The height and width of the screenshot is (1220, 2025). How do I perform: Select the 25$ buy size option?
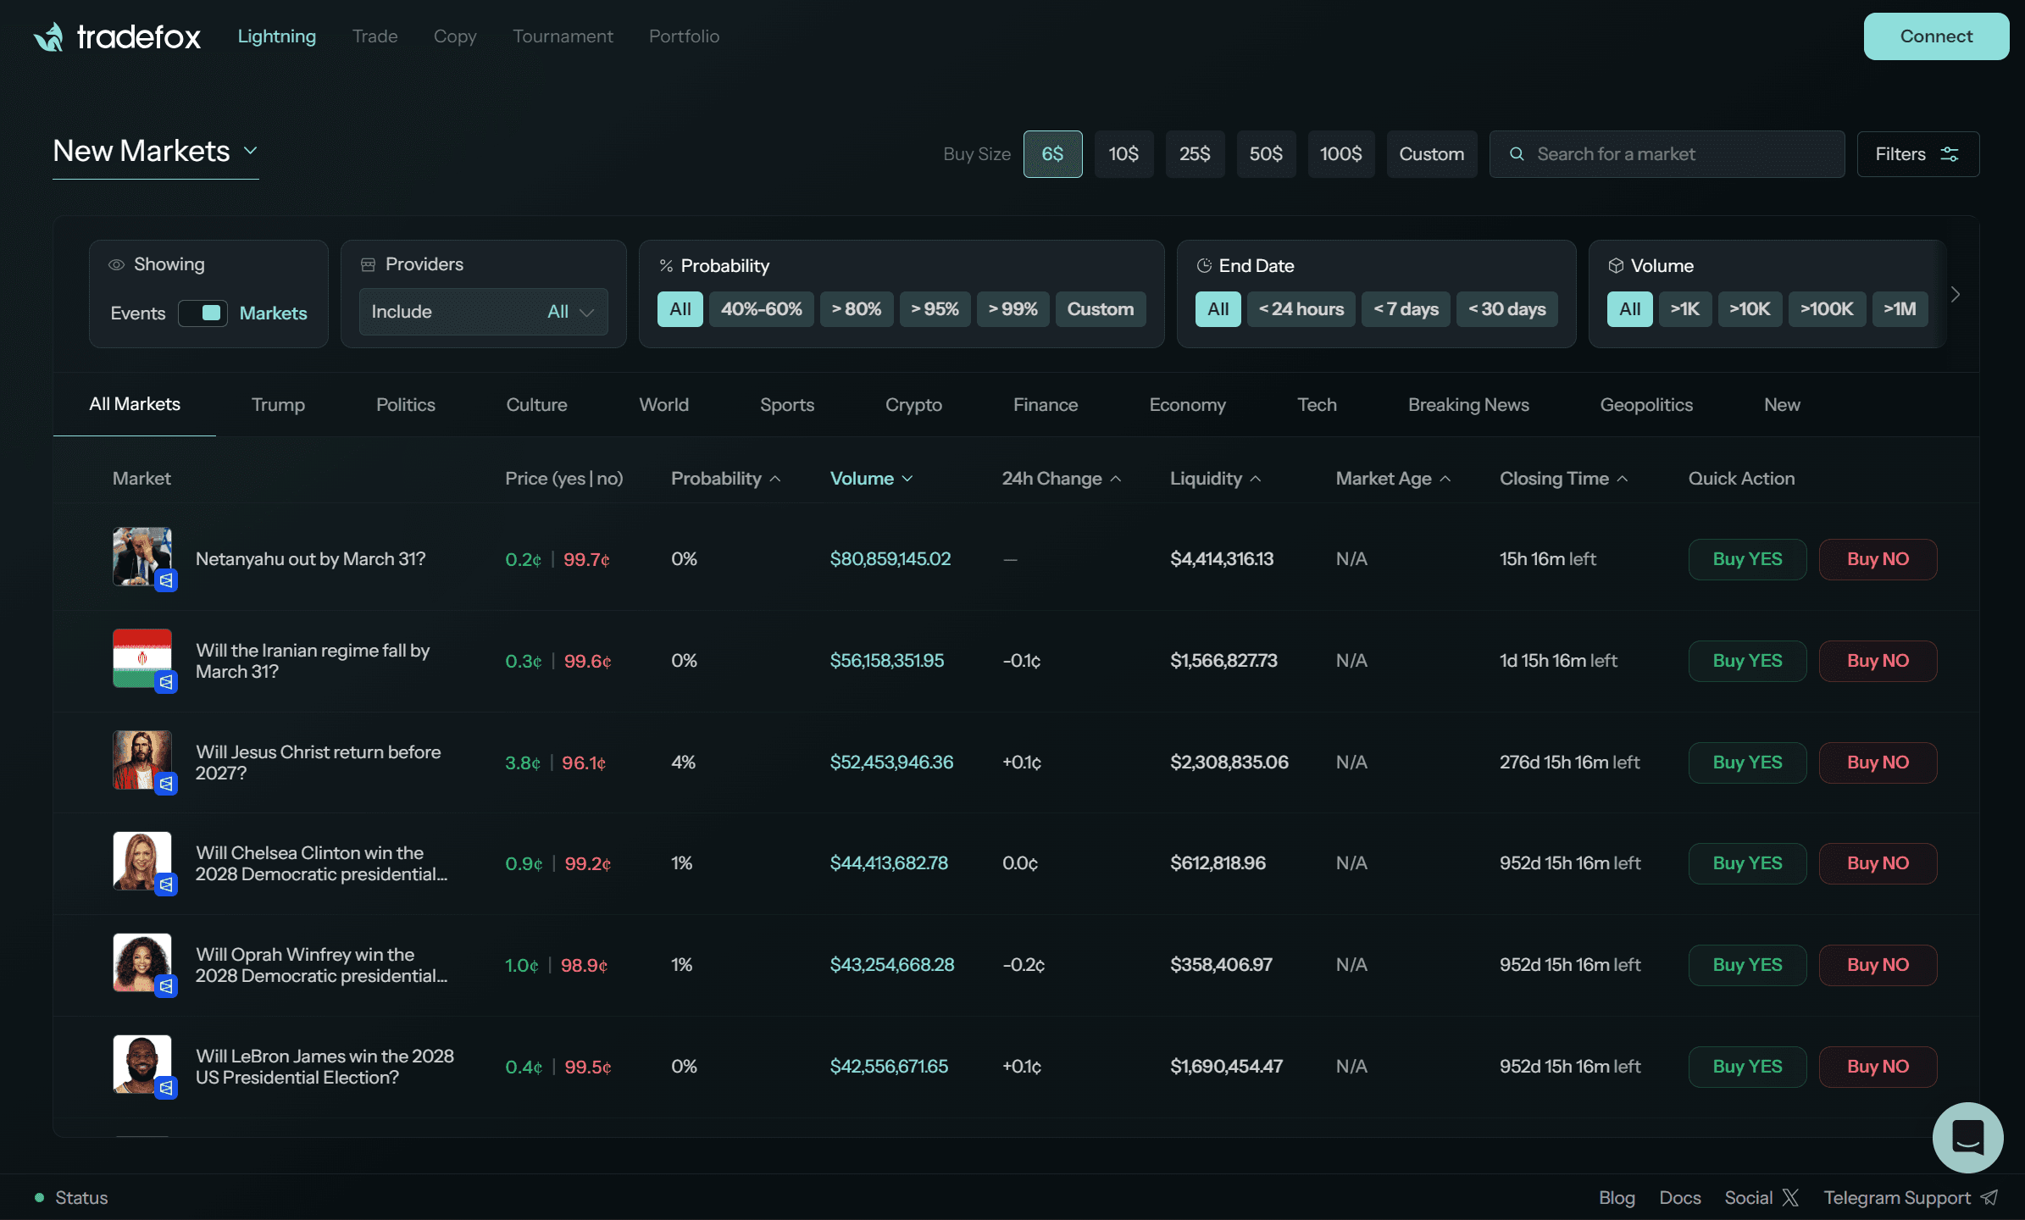point(1195,154)
